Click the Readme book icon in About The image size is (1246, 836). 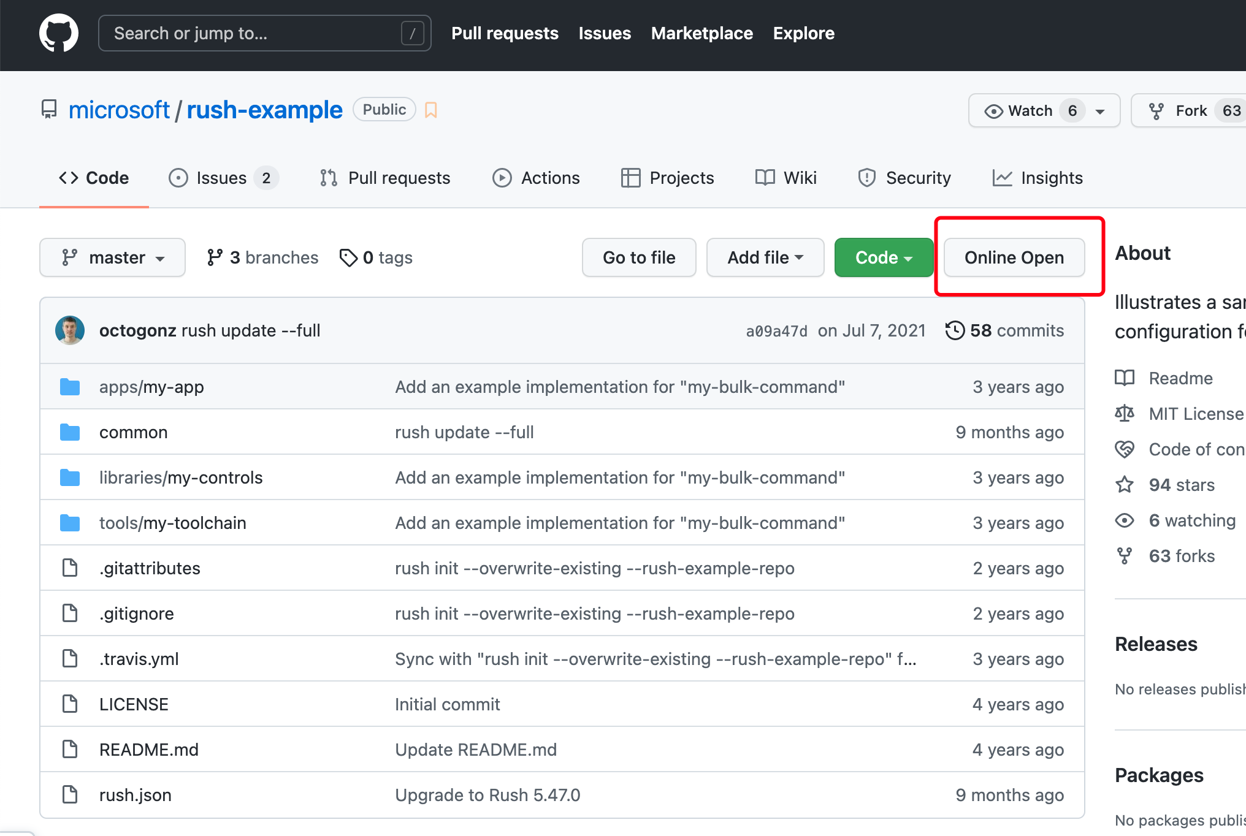[1125, 378]
